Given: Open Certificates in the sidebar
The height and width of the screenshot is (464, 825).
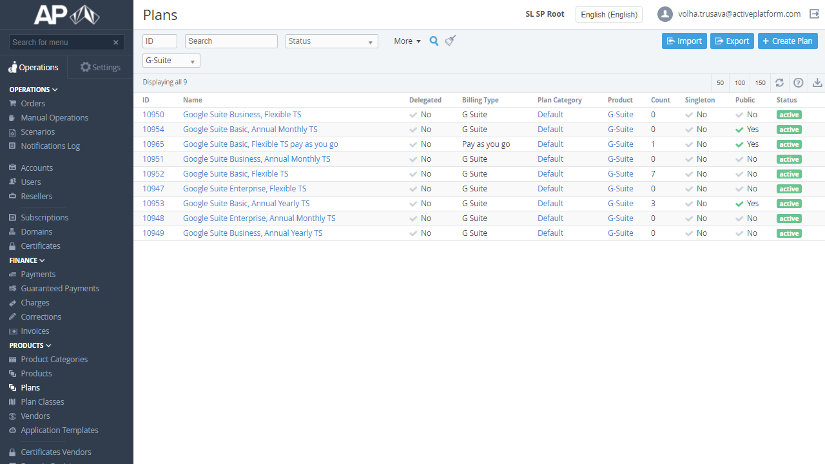Looking at the screenshot, I should (41, 246).
